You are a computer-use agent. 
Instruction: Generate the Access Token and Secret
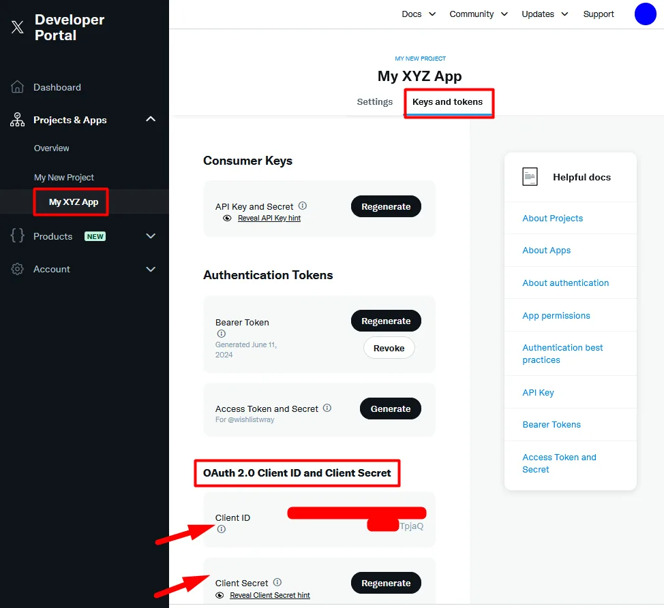click(x=391, y=409)
